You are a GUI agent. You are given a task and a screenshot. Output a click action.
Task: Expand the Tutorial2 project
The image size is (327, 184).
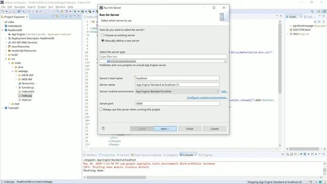point(3,108)
